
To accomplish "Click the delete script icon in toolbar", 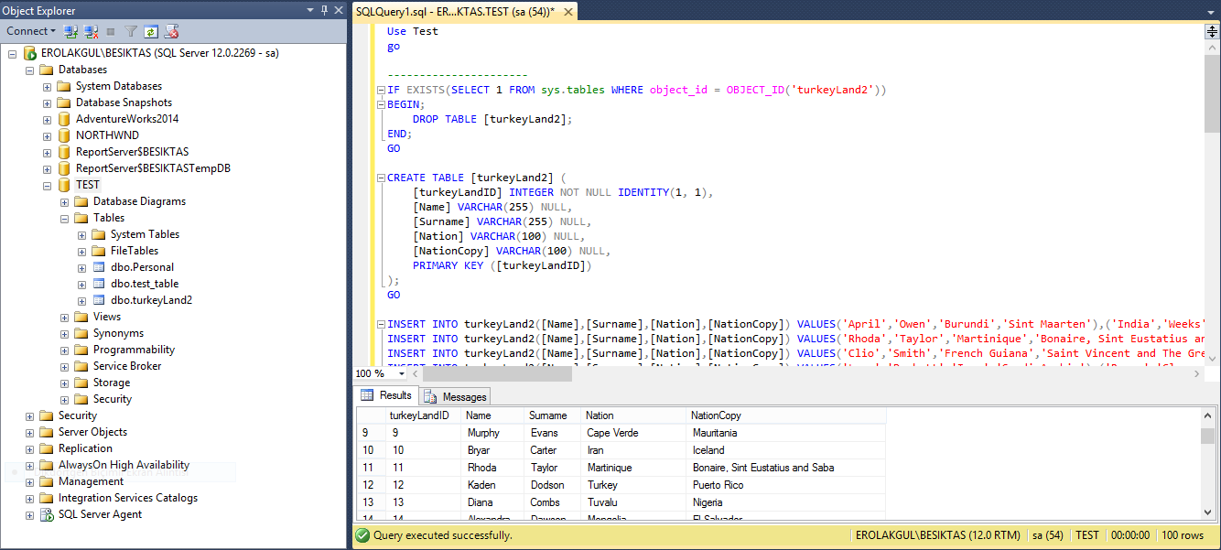I will click(170, 31).
